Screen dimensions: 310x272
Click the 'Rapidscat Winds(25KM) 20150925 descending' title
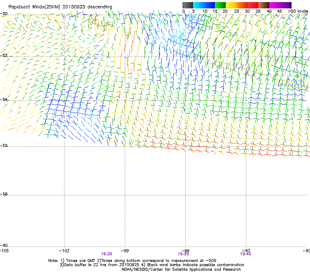tap(60, 7)
